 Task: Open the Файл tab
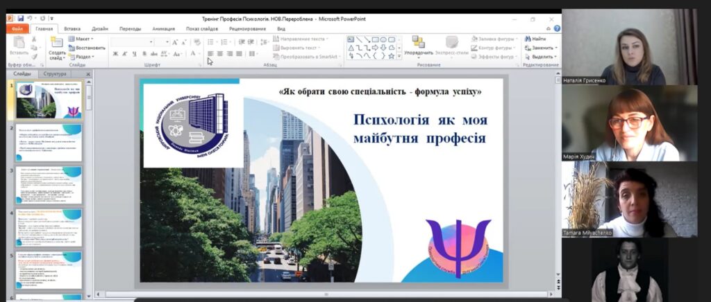pyautogui.click(x=17, y=29)
